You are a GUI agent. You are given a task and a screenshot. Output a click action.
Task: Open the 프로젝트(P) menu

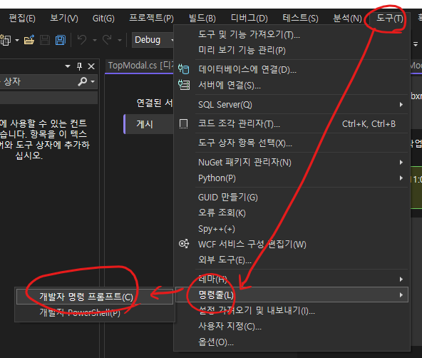tap(151, 19)
